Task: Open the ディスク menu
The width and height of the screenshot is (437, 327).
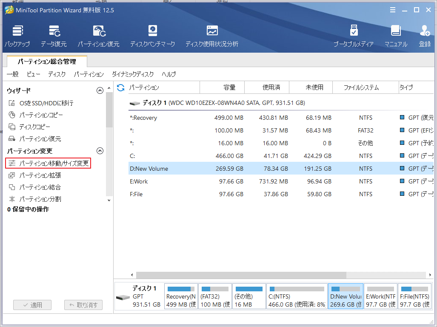Action: tap(57, 74)
